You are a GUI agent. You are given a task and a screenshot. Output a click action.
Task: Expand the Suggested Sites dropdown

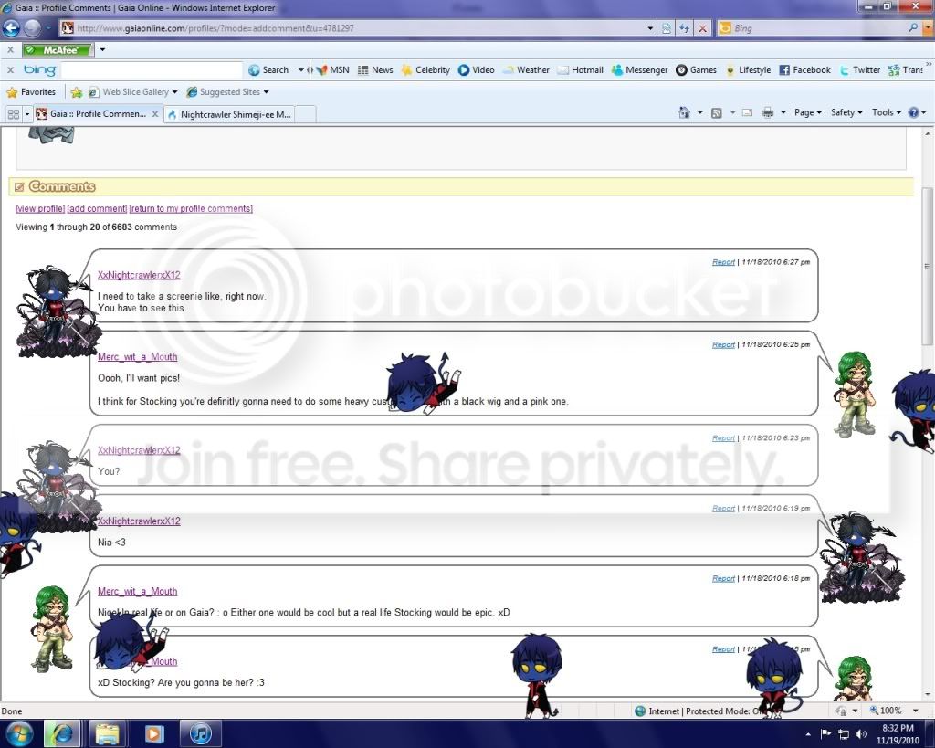(266, 92)
